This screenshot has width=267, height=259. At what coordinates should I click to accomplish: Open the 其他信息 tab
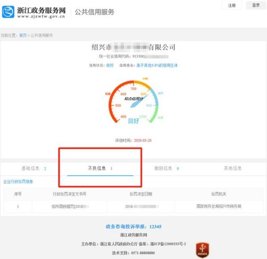coord(232,169)
